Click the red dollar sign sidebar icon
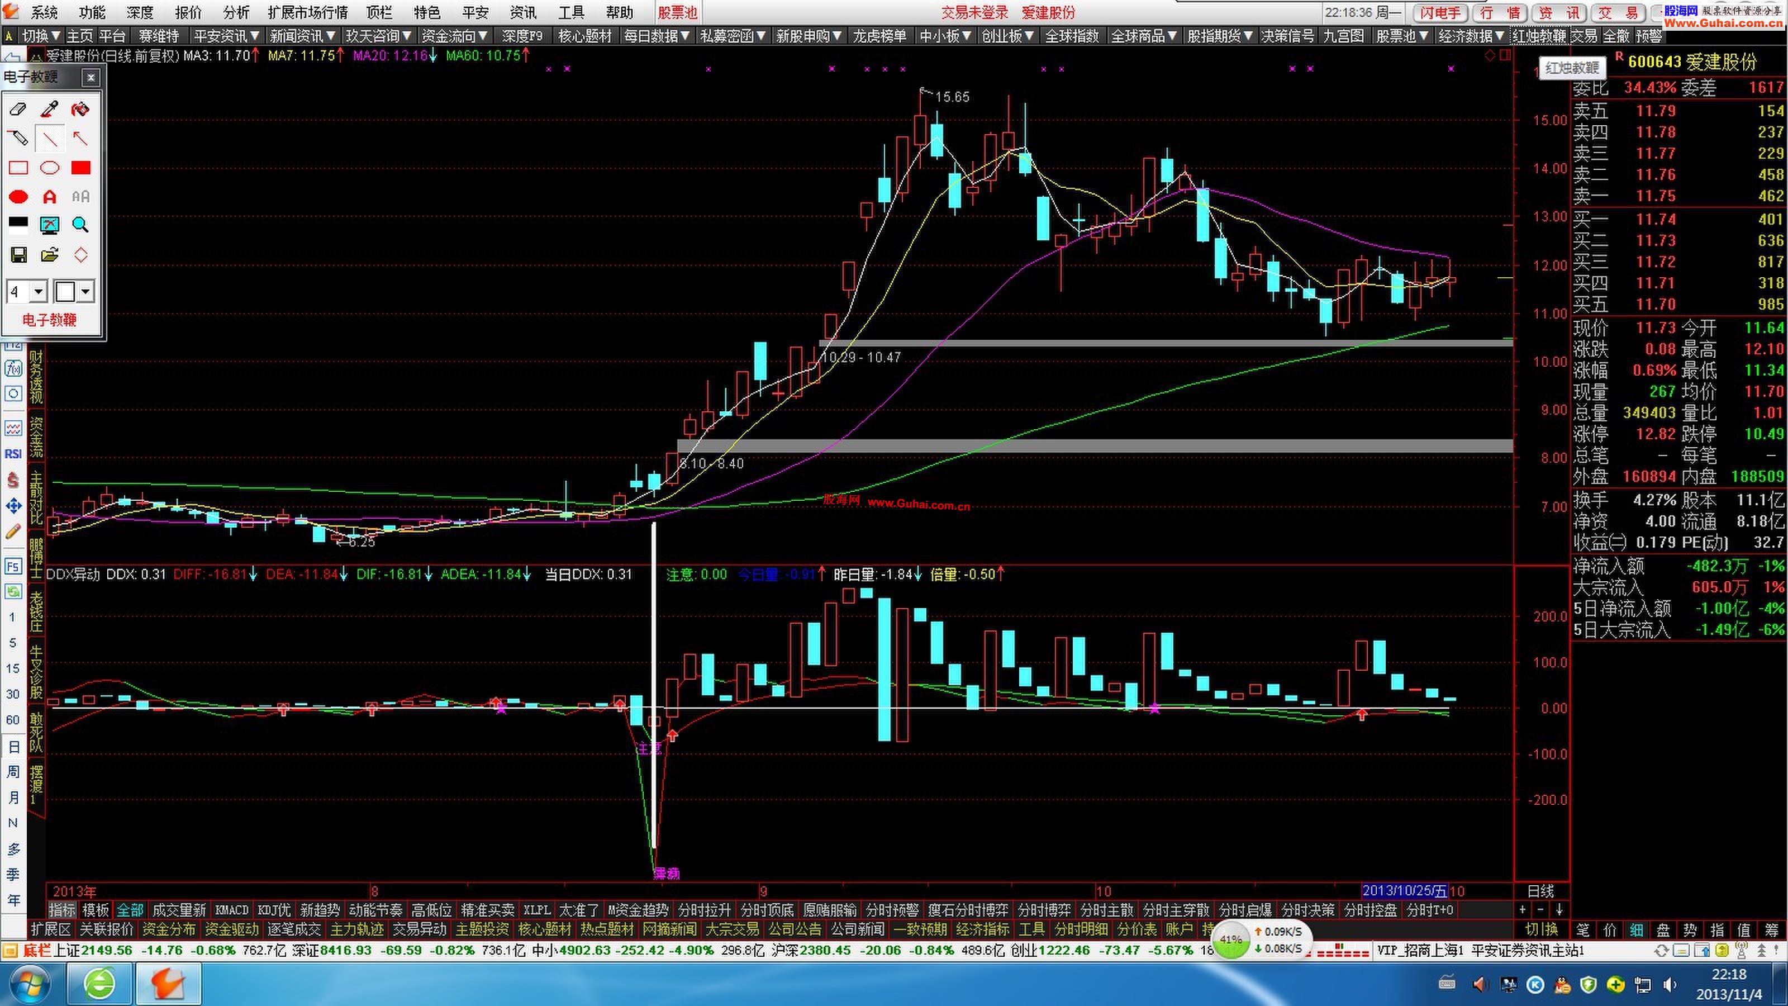1788x1006 pixels. point(12,480)
